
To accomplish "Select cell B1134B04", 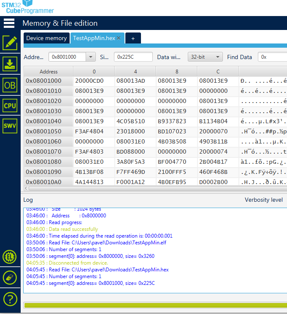I will [218, 121].
